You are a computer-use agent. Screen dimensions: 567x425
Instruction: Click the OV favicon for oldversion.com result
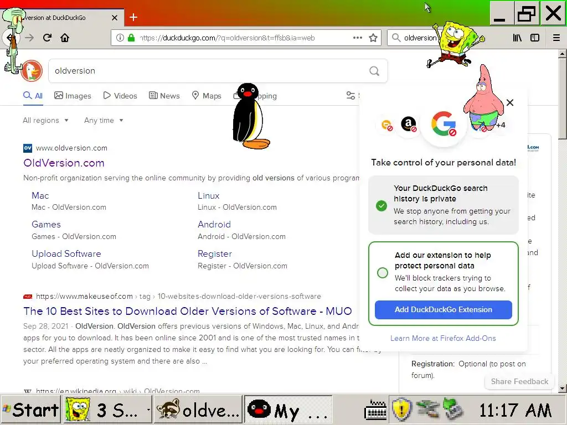[x=28, y=148]
